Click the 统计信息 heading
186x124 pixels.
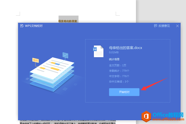[114, 59]
